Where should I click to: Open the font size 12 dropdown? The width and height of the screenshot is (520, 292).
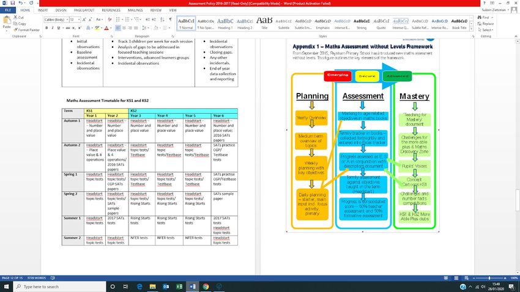[x=79, y=20]
